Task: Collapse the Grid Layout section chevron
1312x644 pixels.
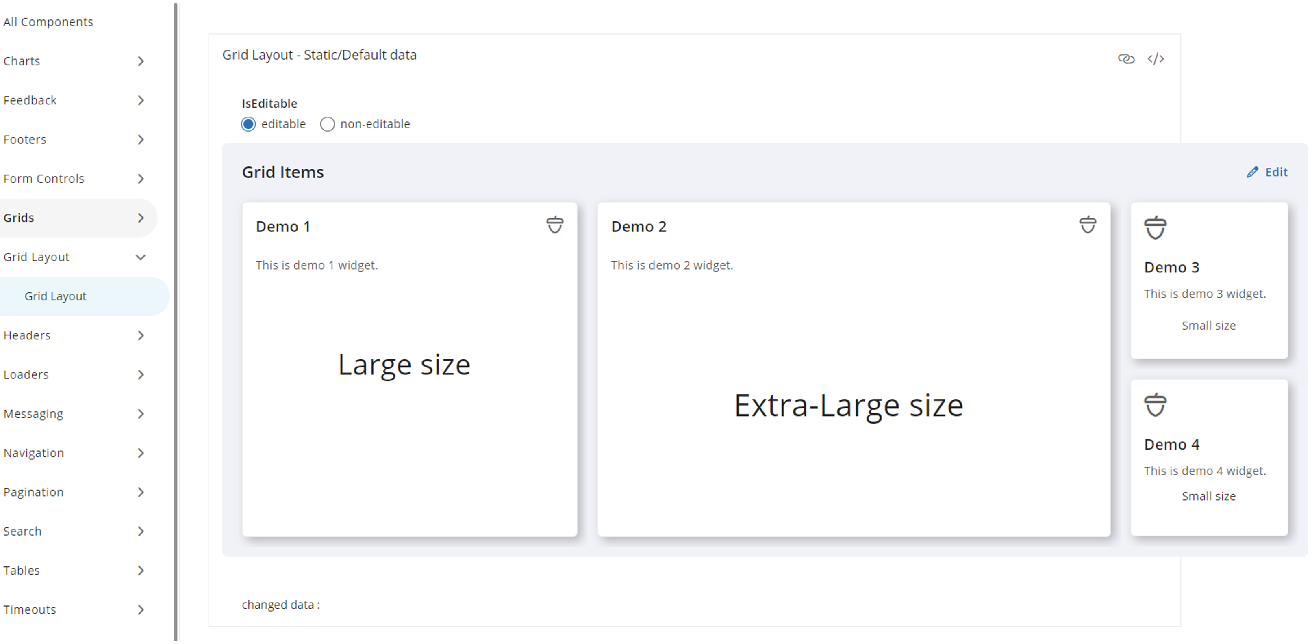Action: pos(141,257)
